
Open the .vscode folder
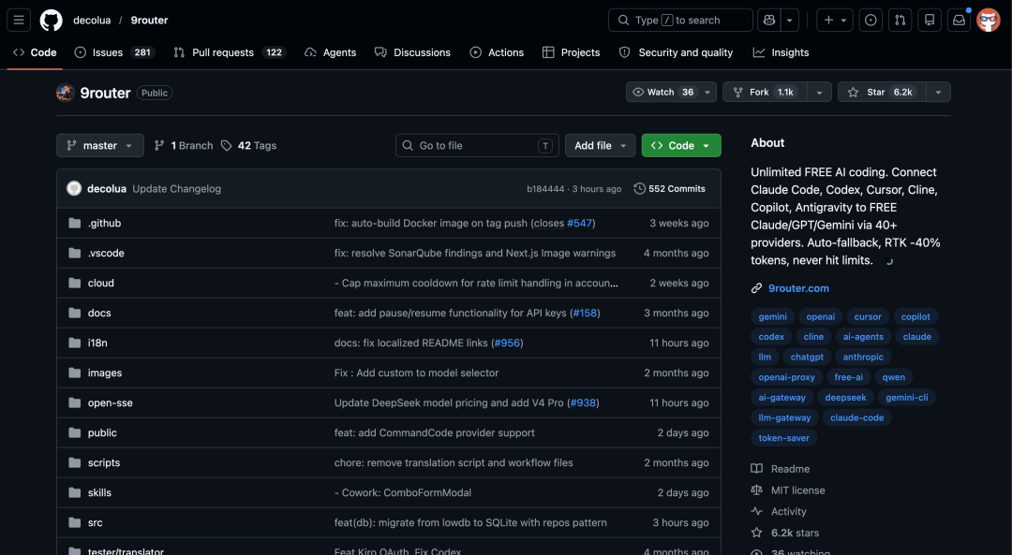106,253
